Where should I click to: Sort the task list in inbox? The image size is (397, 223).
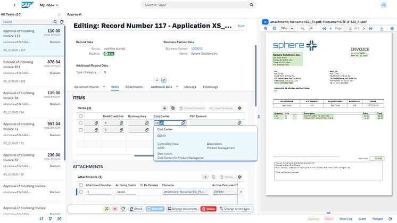click(42, 218)
